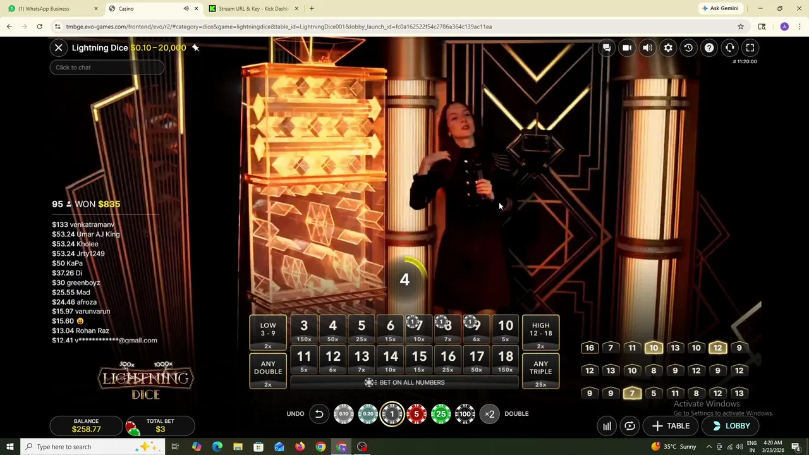Place a bet on number 18
This screenshot has width=809, height=455.
(506, 360)
